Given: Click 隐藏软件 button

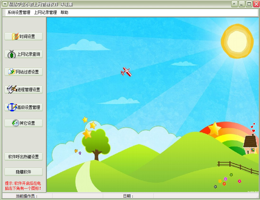Looking at the screenshot, I should coord(23,172).
